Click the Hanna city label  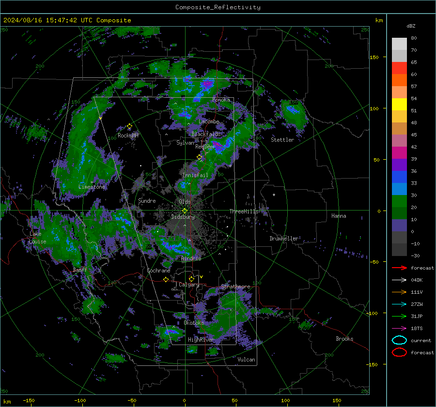coord(339,216)
